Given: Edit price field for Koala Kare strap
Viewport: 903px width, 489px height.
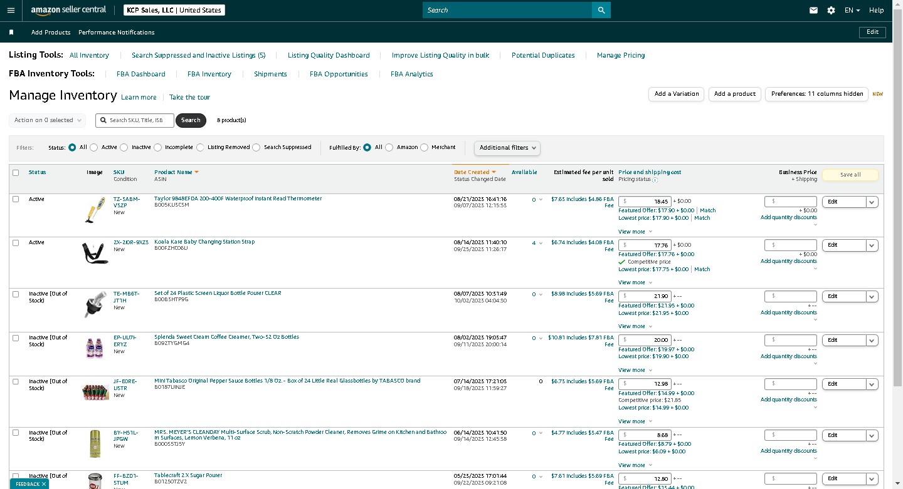Looking at the screenshot, I should tap(645, 245).
